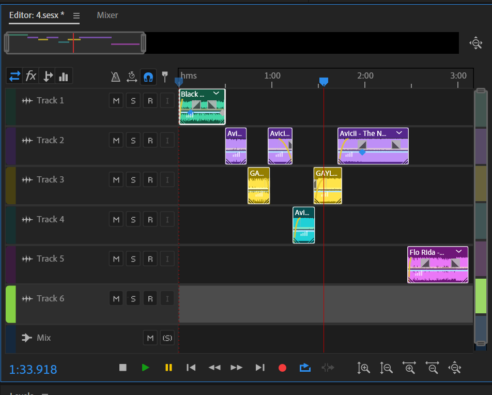Screen dimensions: 492x395
Task: Arm Track 2 for recording
Action: pyautogui.click(x=150, y=141)
